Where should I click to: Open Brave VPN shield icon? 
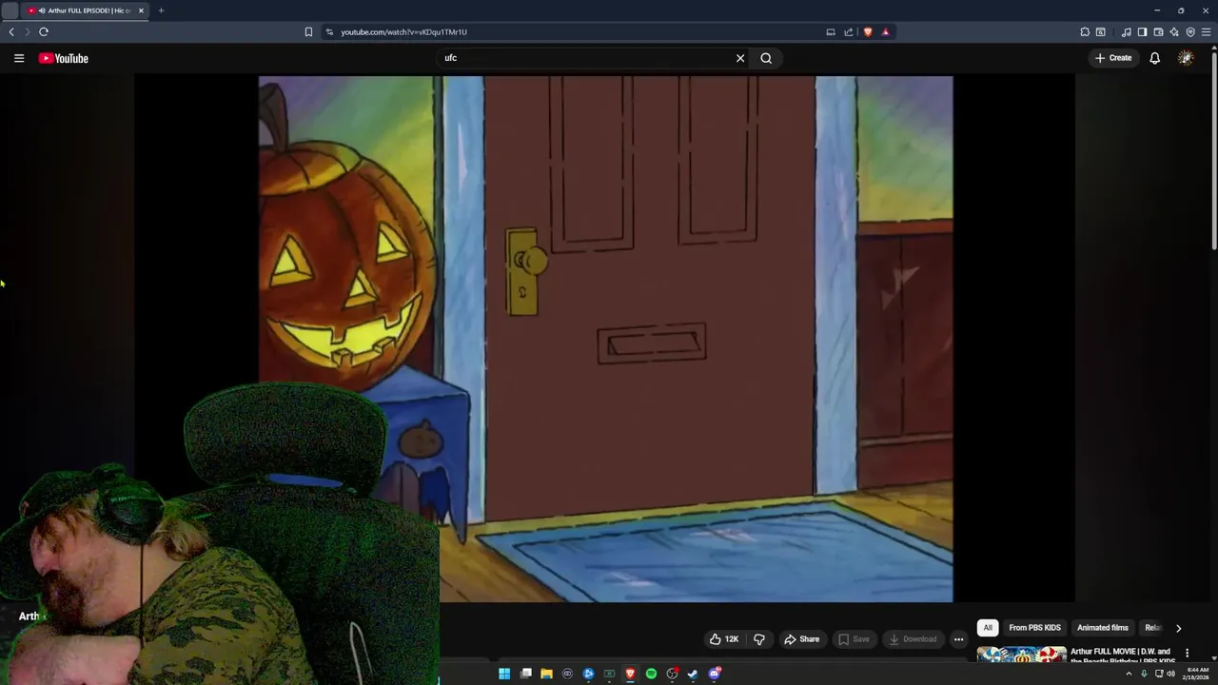pyautogui.click(x=1190, y=31)
